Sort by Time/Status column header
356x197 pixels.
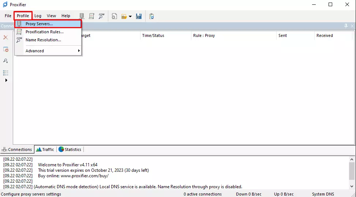pos(165,35)
